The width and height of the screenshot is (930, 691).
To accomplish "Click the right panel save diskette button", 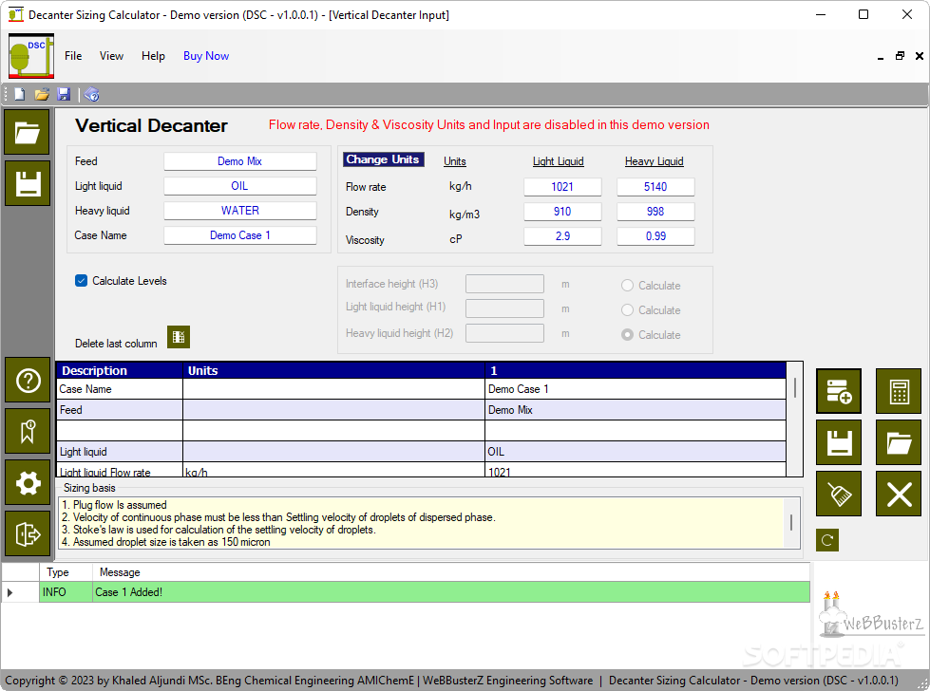I will (x=839, y=442).
